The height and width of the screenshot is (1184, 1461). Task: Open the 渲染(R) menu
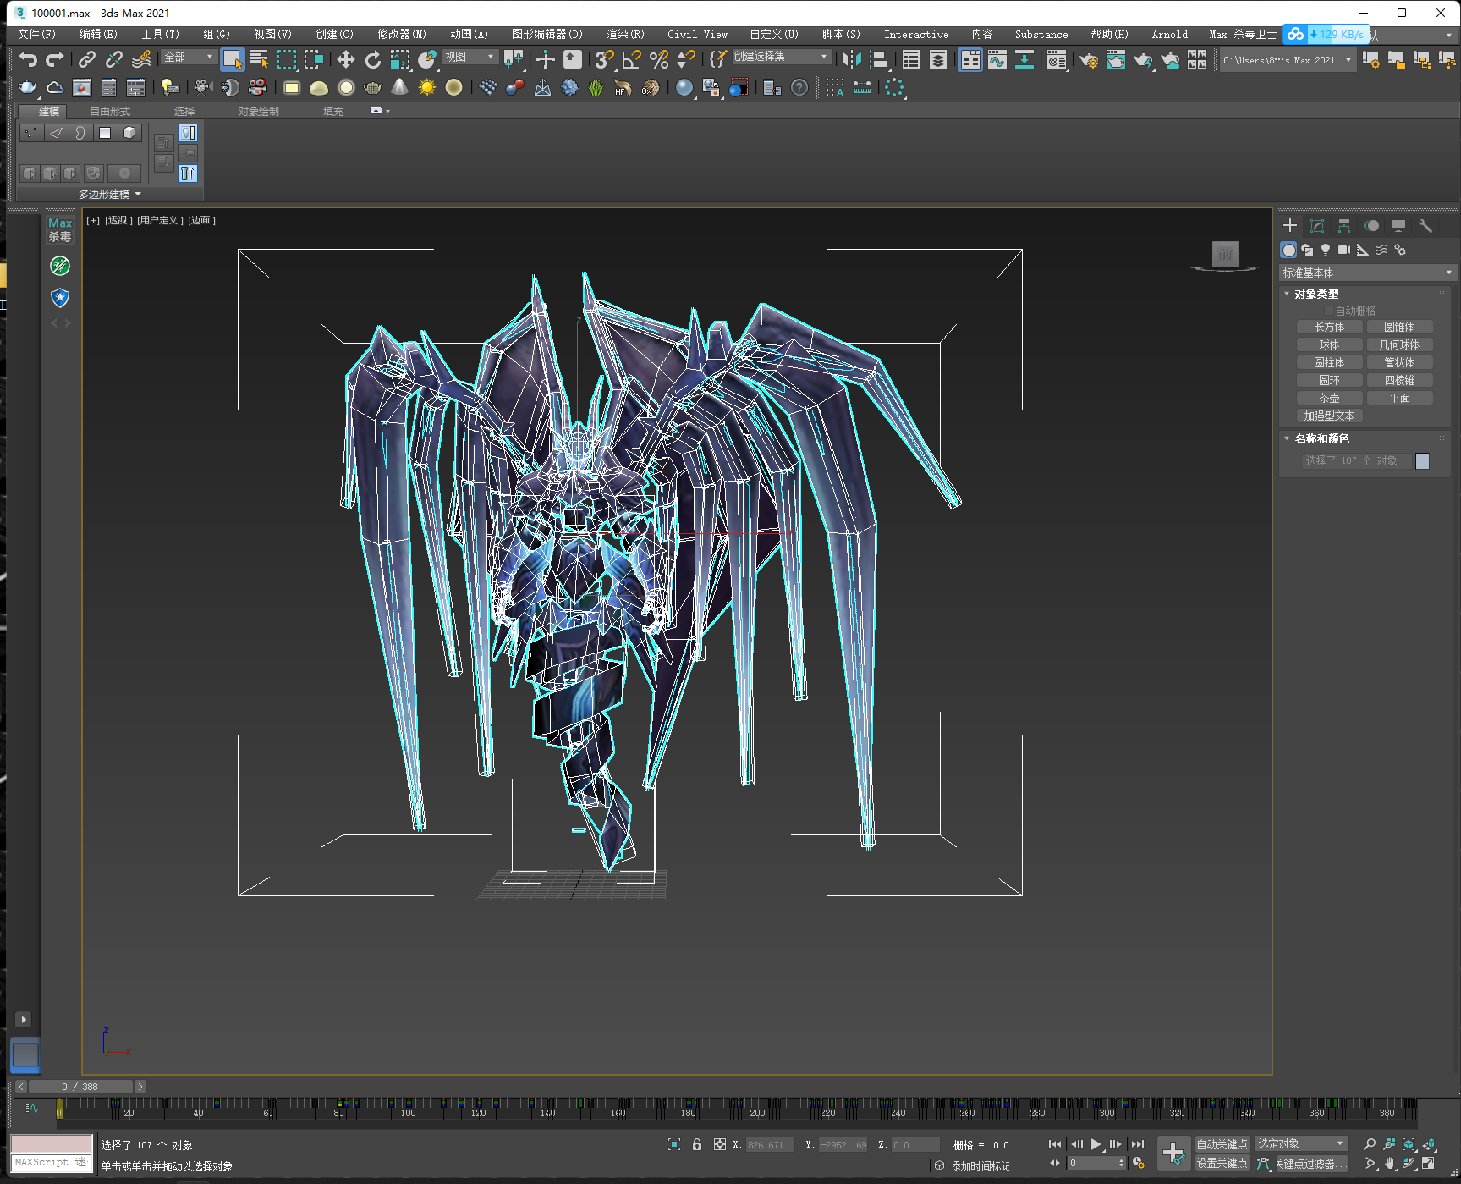click(625, 35)
